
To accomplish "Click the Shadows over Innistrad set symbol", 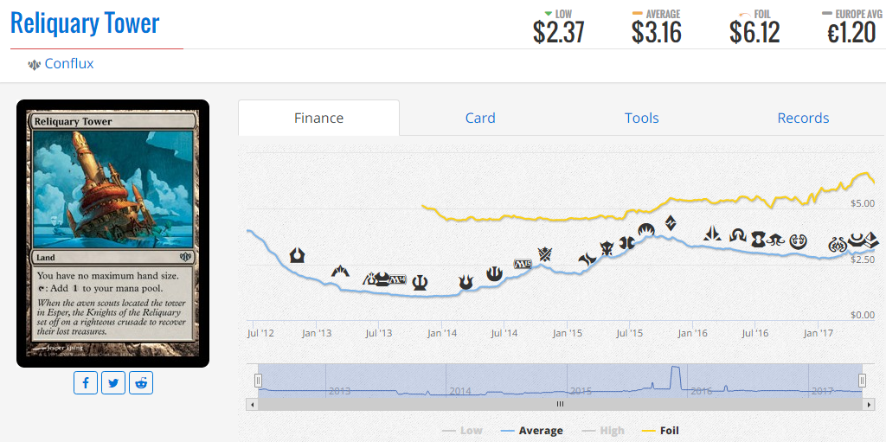I will (738, 235).
